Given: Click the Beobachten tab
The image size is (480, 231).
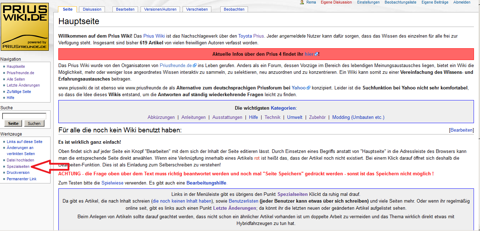Looking at the screenshot, I should tap(234, 9).
